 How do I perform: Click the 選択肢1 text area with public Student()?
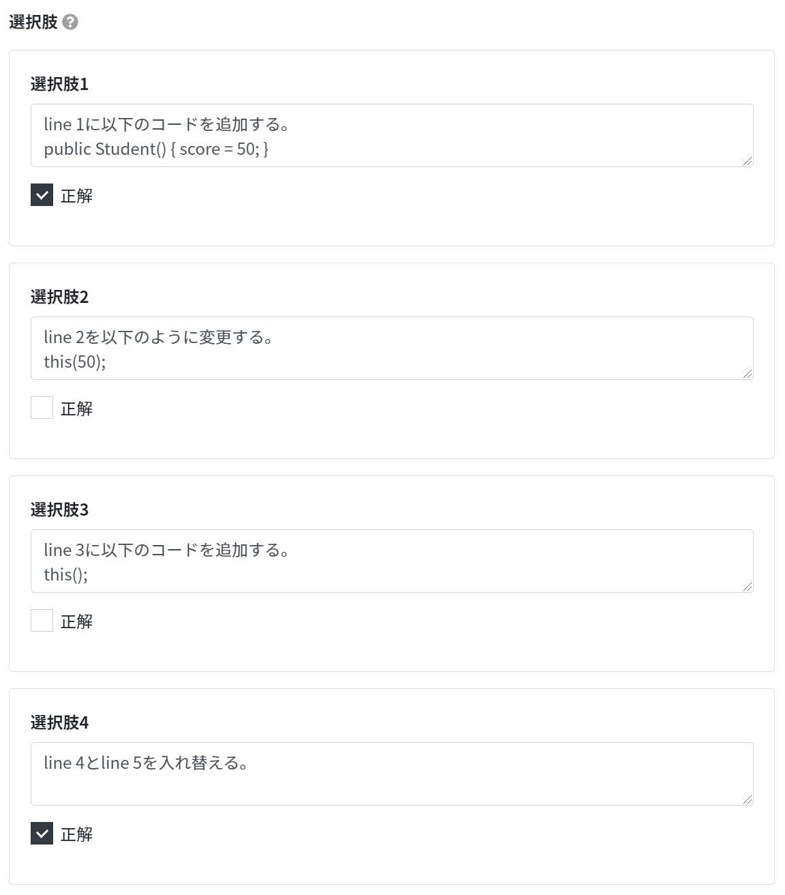tap(392, 136)
